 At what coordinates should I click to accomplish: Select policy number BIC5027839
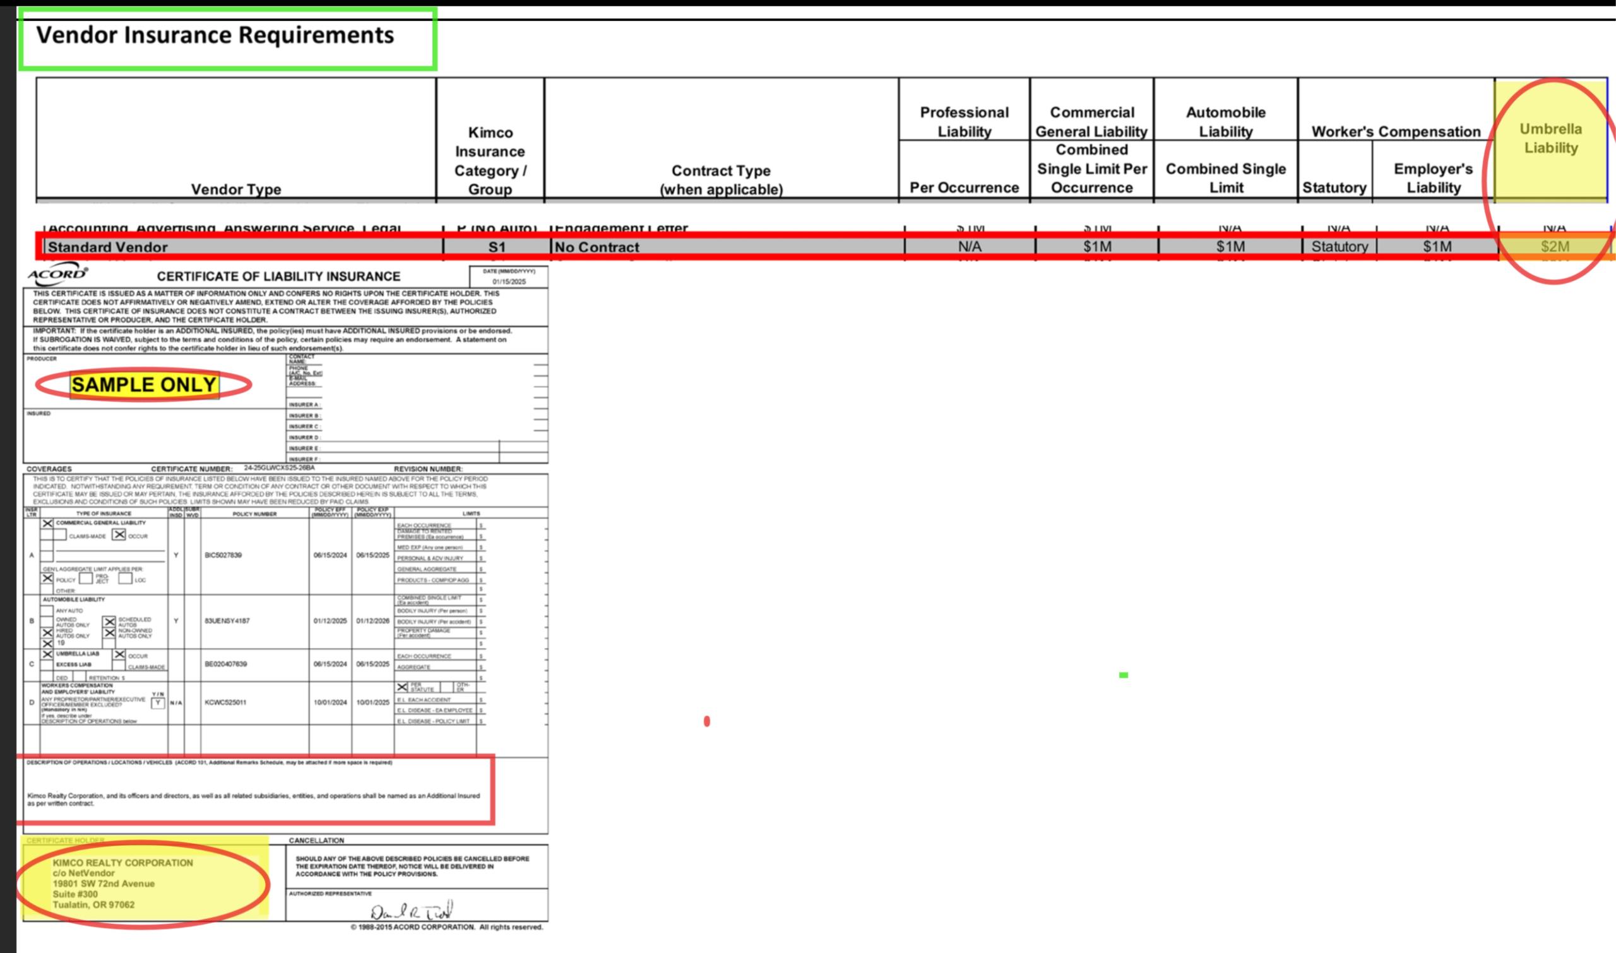(x=223, y=555)
